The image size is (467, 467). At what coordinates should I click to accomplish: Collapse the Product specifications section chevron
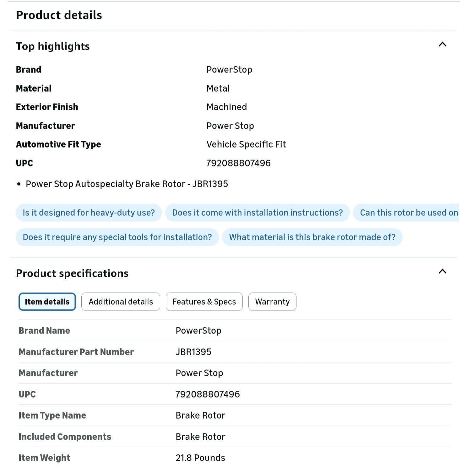(442, 272)
